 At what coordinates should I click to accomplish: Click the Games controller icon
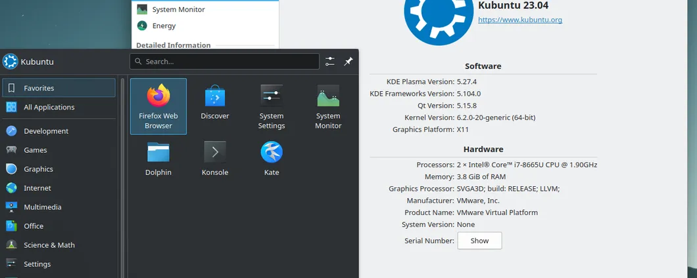(12, 150)
